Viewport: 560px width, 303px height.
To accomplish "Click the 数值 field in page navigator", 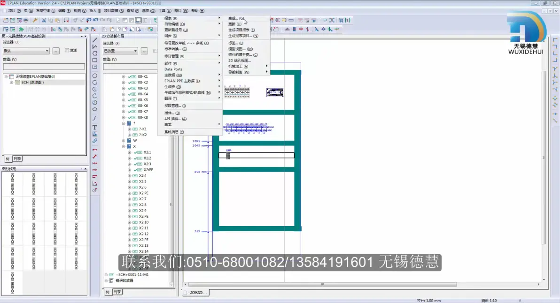I will [x=44, y=67].
